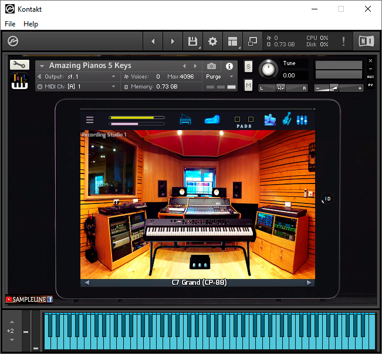Toggle the right PADS checkbox
This screenshot has height=354, width=382.
point(251,119)
